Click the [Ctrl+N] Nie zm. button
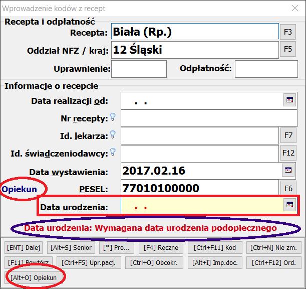Image resolution: width=306 pixels, height=289 pixels. click(x=274, y=248)
